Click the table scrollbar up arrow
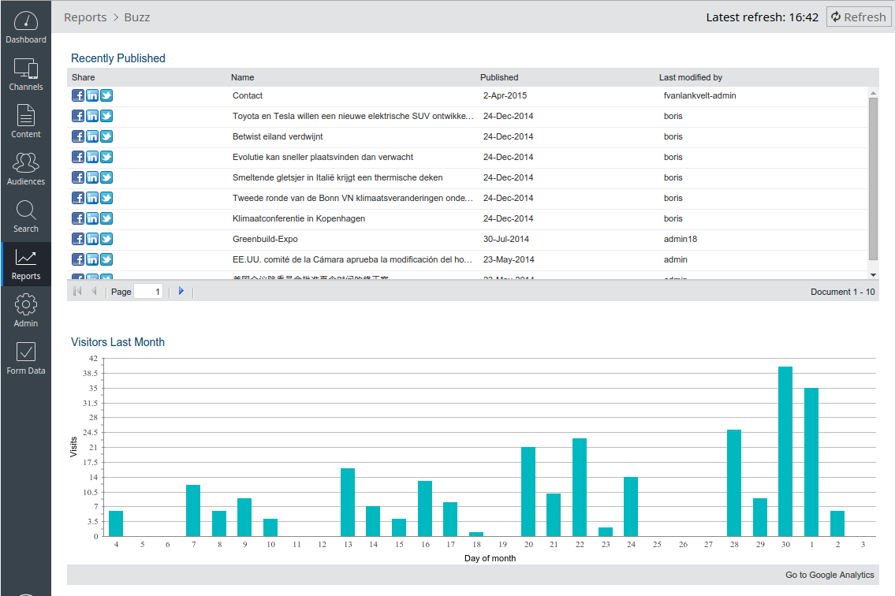 873,92
